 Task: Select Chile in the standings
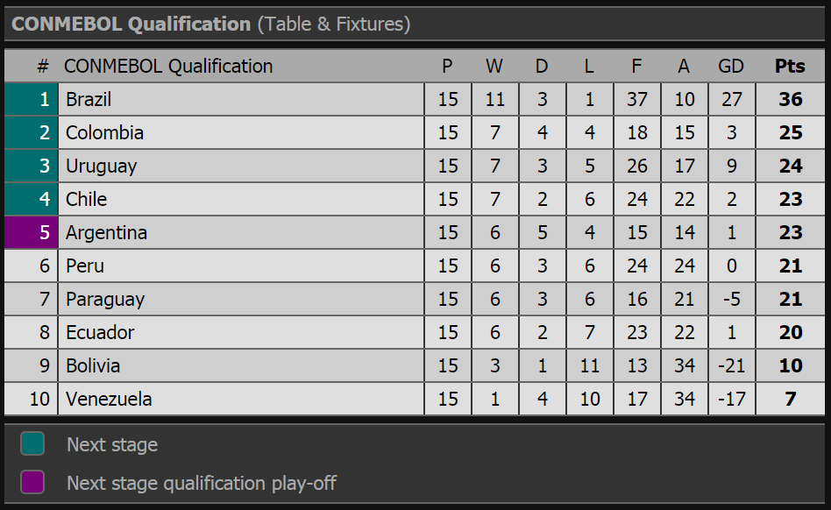coord(87,200)
